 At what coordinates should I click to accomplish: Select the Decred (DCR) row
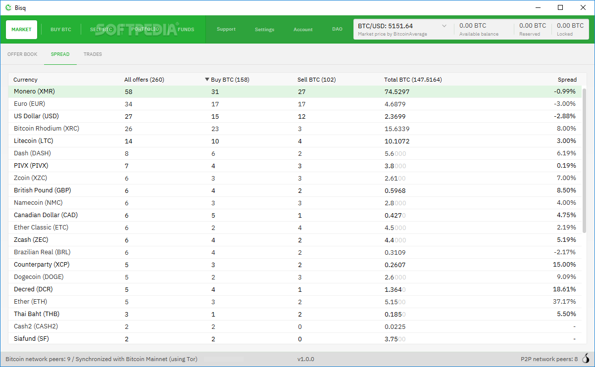[x=295, y=289]
